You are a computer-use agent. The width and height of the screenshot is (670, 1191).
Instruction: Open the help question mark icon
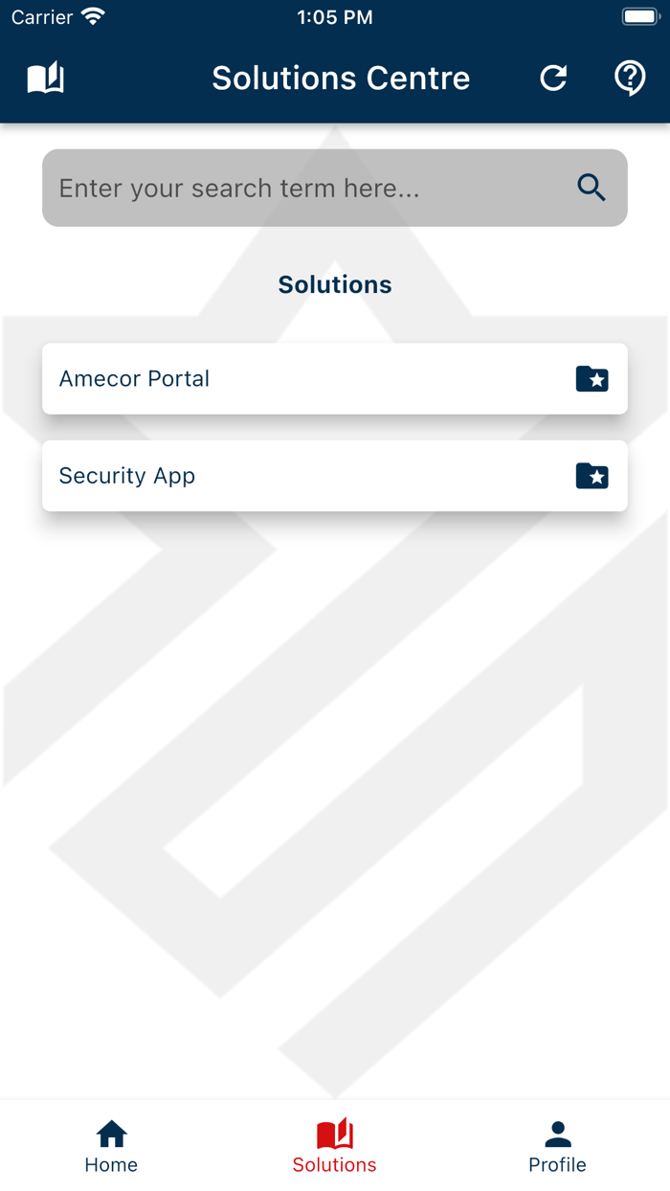[x=629, y=79]
